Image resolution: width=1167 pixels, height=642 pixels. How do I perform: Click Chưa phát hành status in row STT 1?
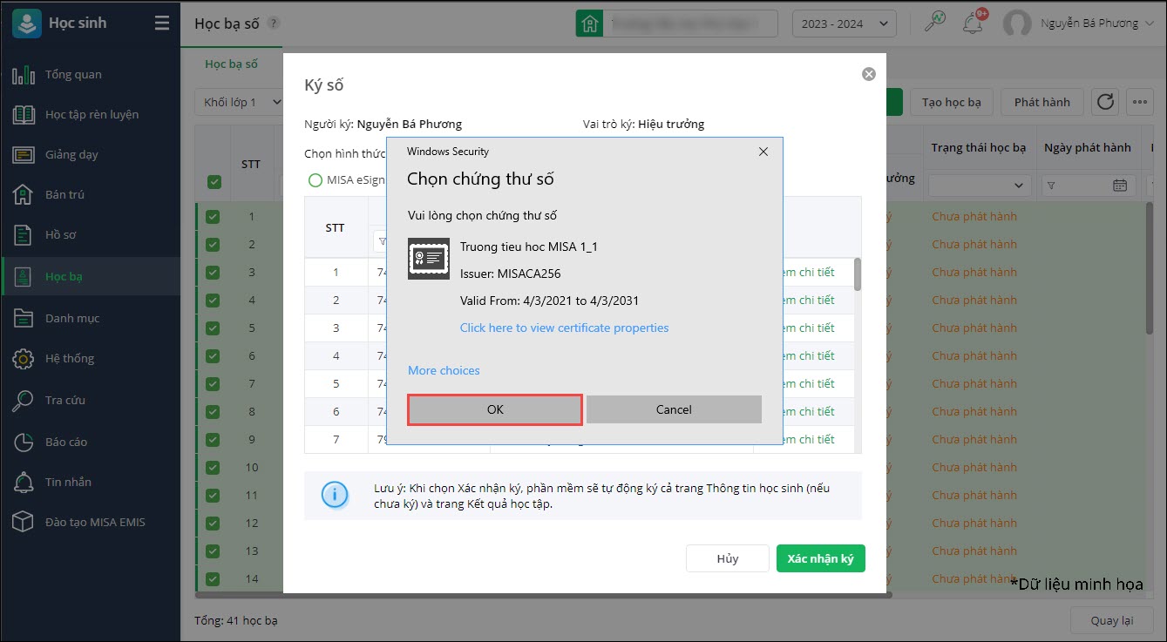pyautogui.click(x=974, y=217)
